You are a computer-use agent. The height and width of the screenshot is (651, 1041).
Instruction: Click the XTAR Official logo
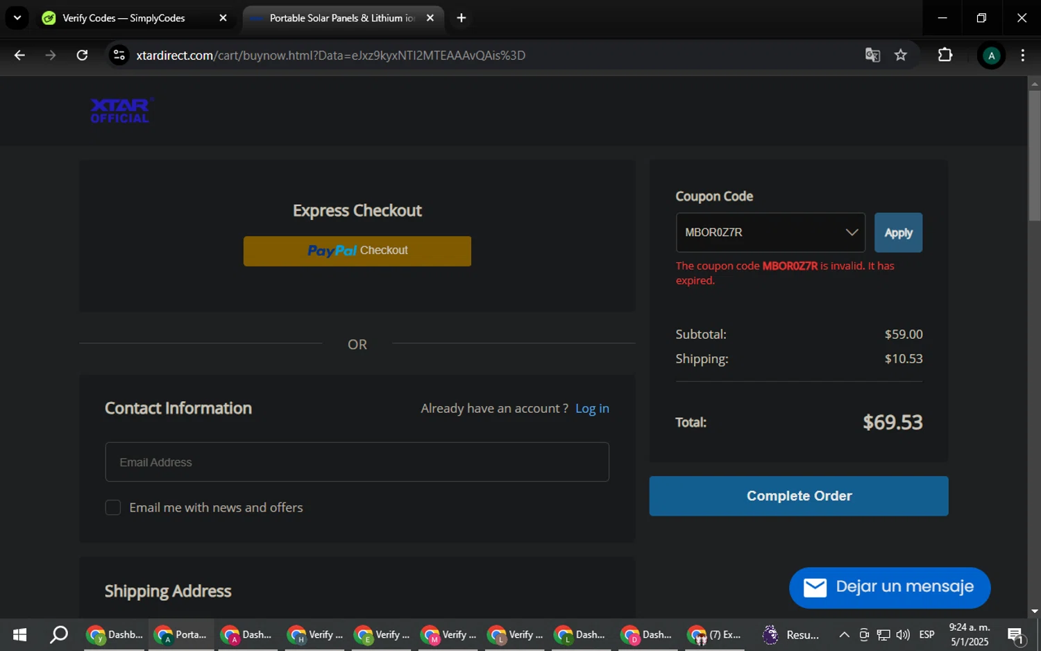120,110
